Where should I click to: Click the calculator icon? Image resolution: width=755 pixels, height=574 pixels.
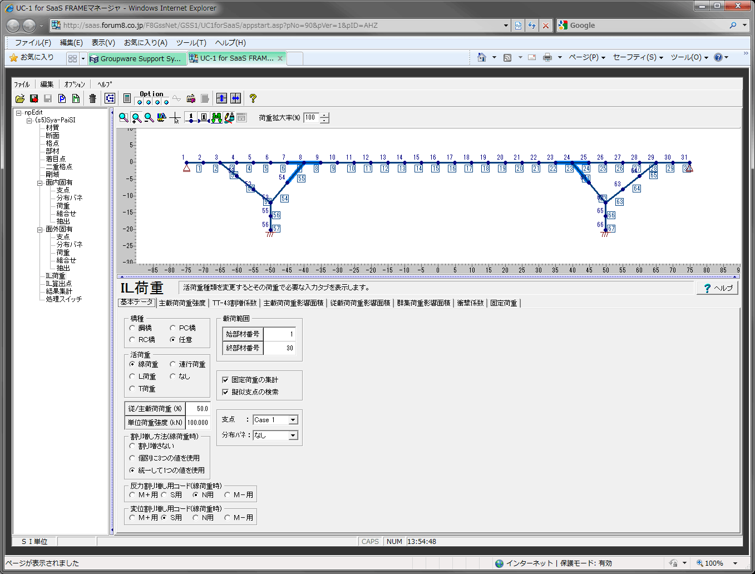coord(127,98)
